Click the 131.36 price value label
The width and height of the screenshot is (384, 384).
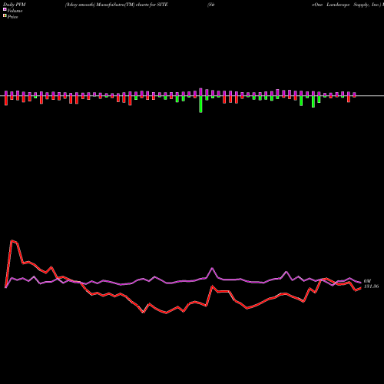(x=371, y=286)
